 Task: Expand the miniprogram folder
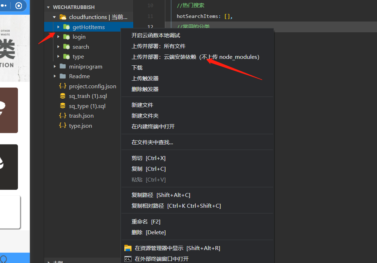55,66
